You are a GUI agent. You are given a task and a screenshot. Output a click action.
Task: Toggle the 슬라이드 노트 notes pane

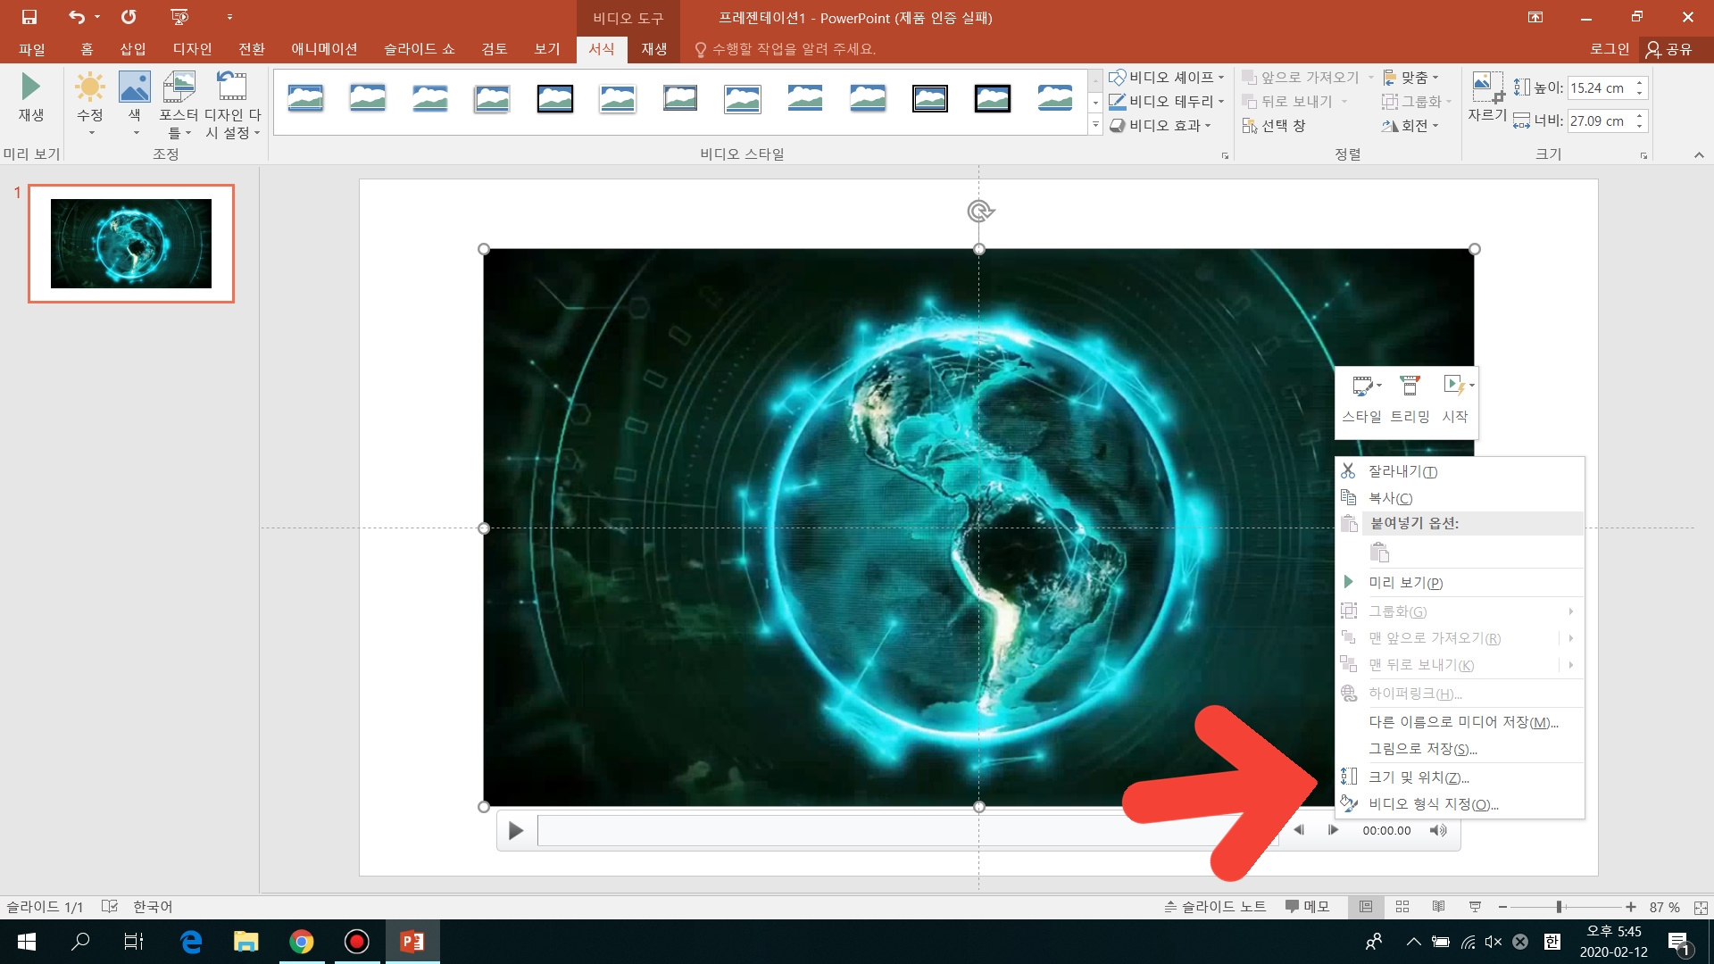[x=1215, y=907]
